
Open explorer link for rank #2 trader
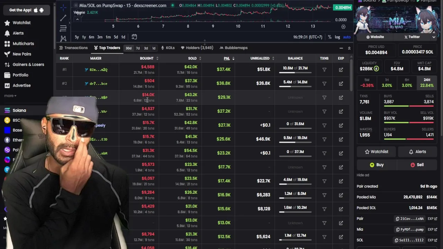(341, 83)
